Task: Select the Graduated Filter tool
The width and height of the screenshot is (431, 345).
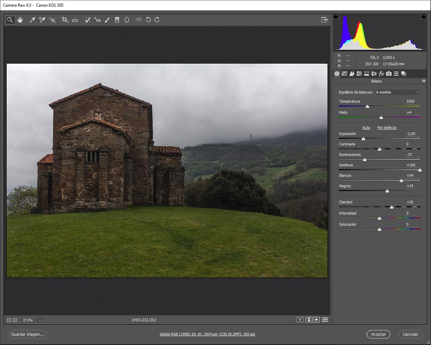Action: coord(117,20)
